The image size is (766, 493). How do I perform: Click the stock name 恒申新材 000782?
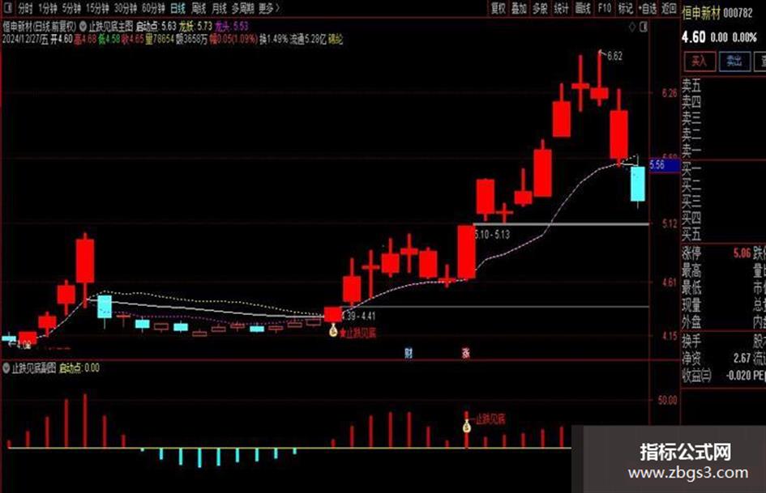click(717, 14)
